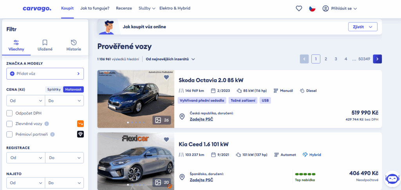Viewport: 401px width, 190px height.
Task: Open price Od dropdown
Action: pos(26,101)
